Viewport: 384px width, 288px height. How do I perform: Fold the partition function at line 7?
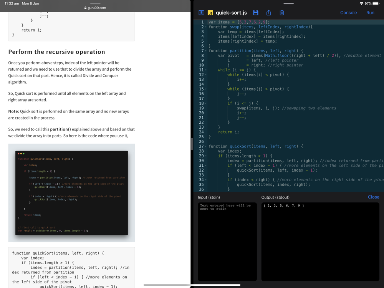click(x=206, y=51)
